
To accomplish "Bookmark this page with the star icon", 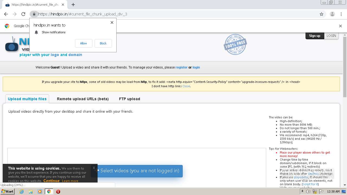I will (322, 14).
